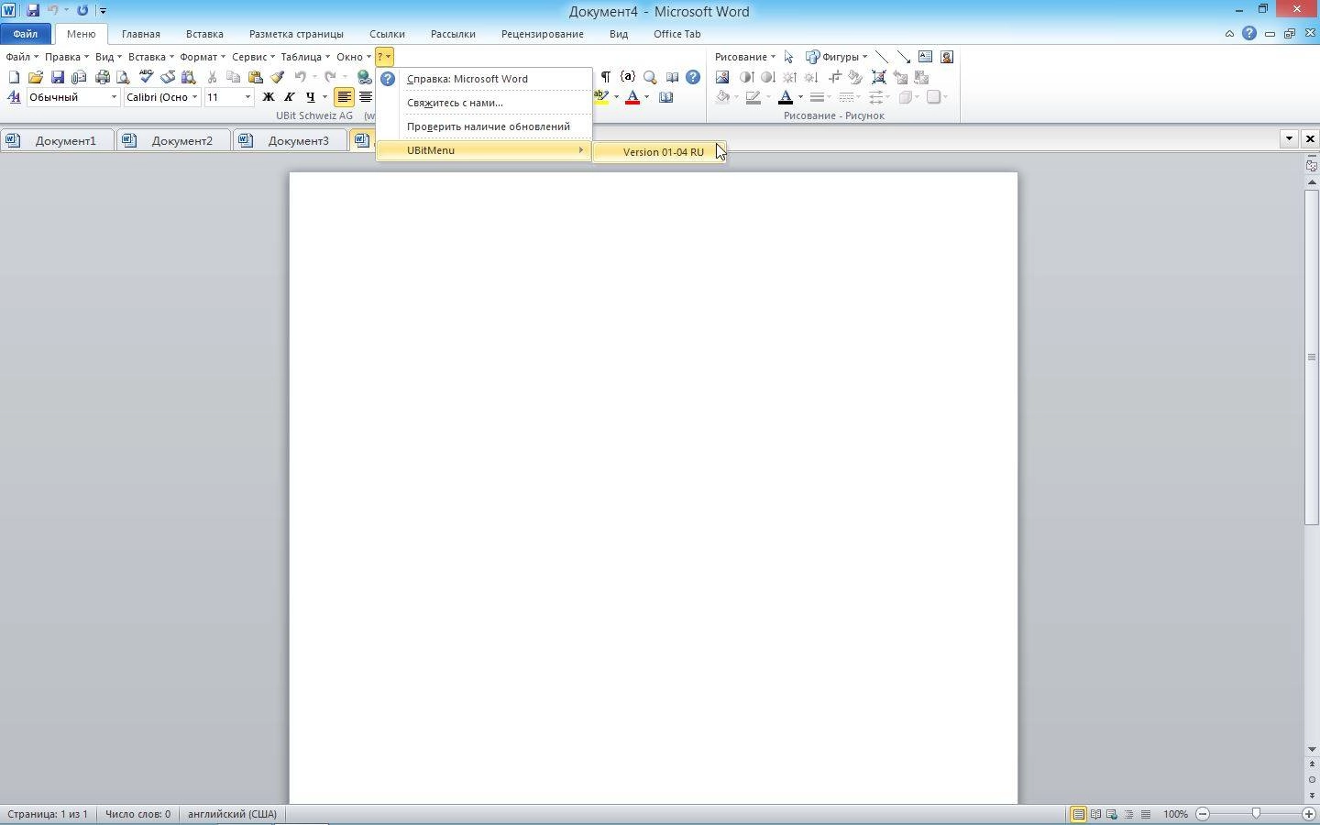Open the blue Файл backstage button

(x=26, y=34)
